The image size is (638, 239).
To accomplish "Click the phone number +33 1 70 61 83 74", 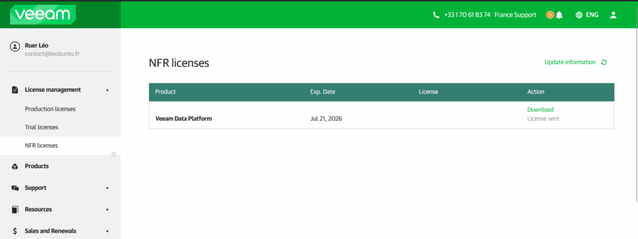I will tap(467, 15).
